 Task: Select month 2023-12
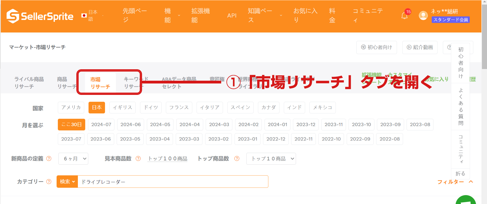tap(306, 125)
